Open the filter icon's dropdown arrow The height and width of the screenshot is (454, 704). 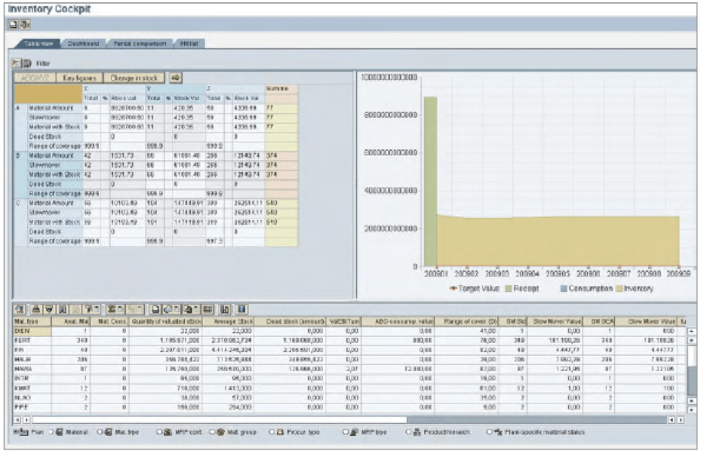coord(97,309)
